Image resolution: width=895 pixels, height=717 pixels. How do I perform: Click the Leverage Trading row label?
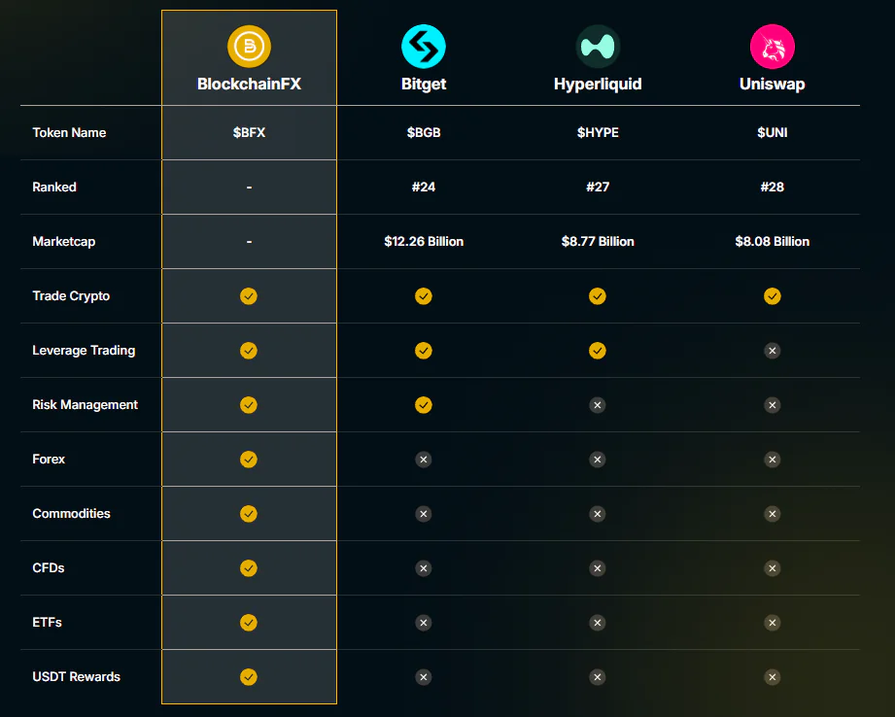pos(84,350)
